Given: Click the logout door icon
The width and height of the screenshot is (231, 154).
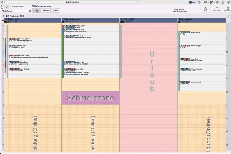Looking at the screenshot, I should tap(5, 2).
